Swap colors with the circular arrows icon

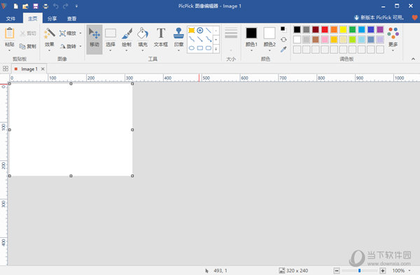pyautogui.click(x=283, y=40)
